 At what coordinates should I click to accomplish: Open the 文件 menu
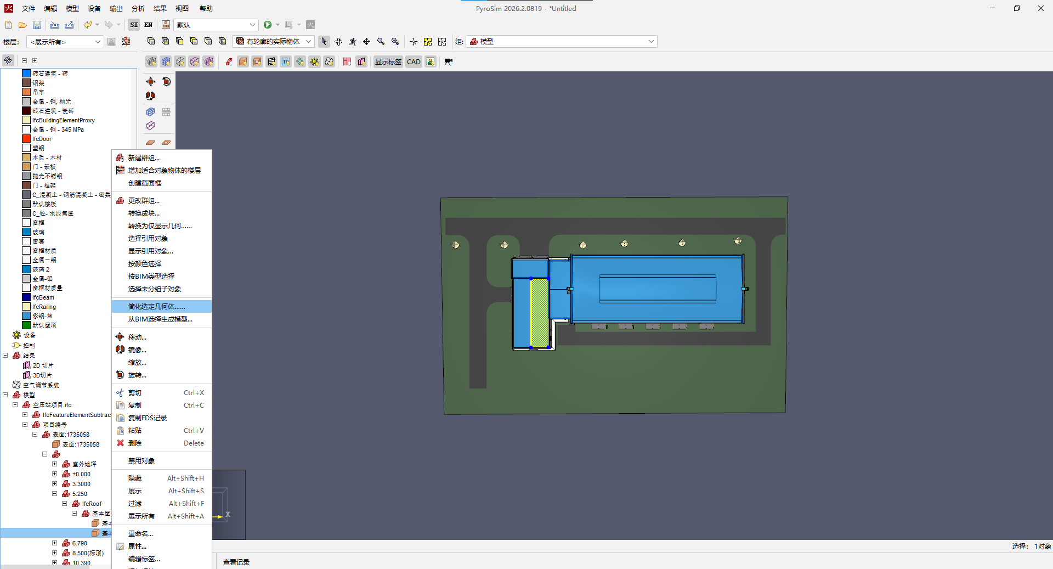click(29, 8)
